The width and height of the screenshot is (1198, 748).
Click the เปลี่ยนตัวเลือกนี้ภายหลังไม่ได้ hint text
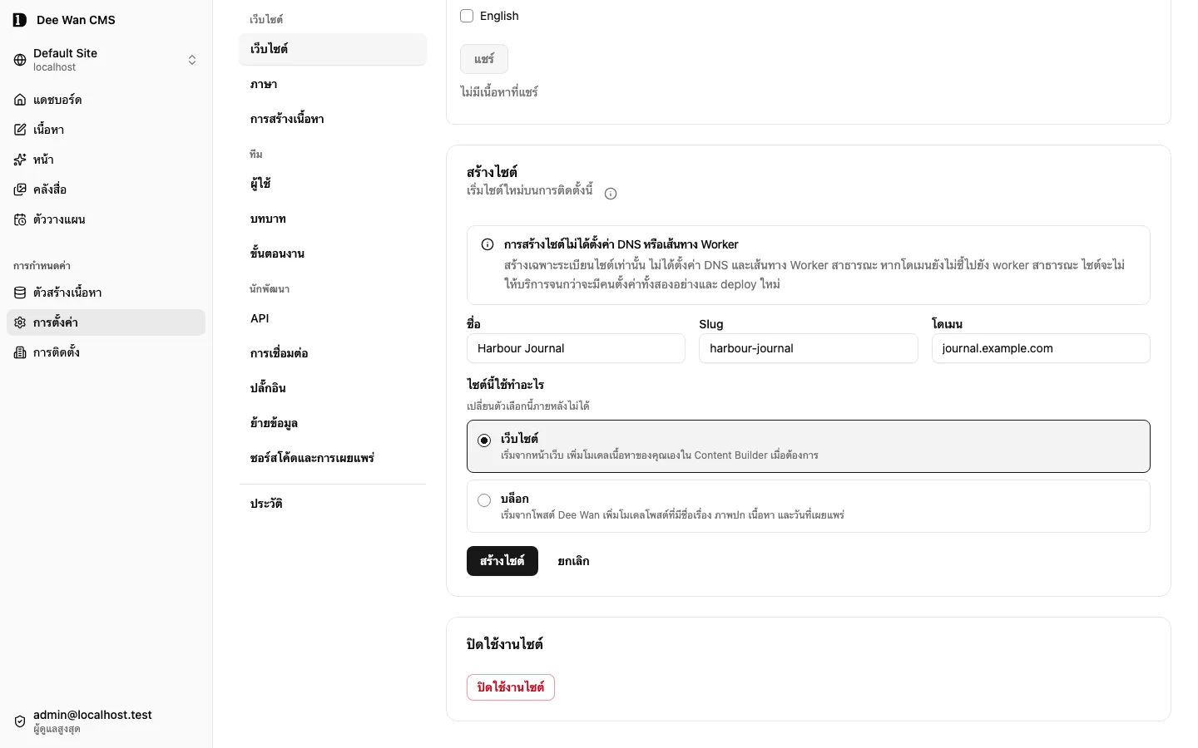(x=528, y=406)
